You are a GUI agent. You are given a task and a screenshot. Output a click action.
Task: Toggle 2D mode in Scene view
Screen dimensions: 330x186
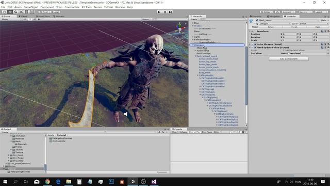(x=25, y=19)
